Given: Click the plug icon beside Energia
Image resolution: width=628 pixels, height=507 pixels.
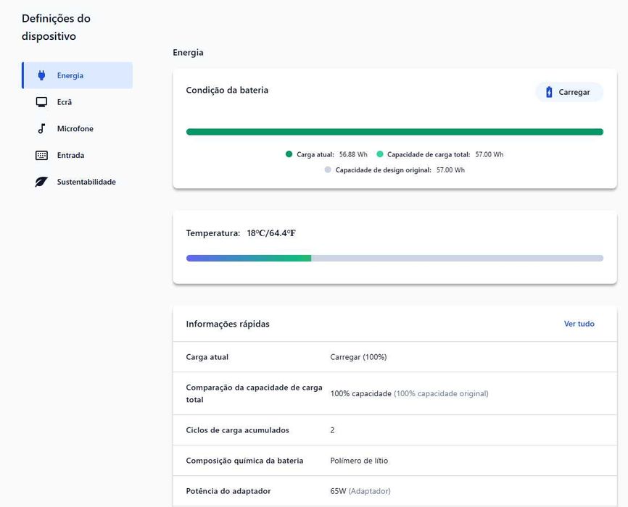Looking at the screenshot, I should (x=41, y=75).
